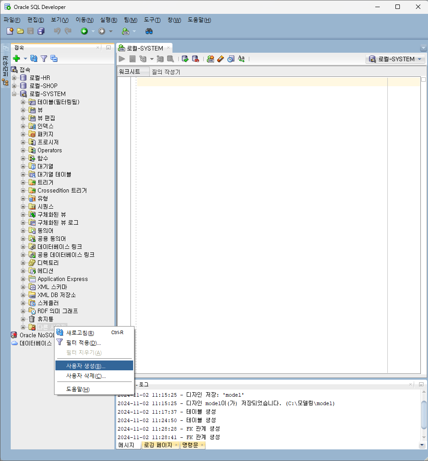428x461 pixels.
Task: Collapse the 로컬-SYSTEM connection node
Action: 14,94
